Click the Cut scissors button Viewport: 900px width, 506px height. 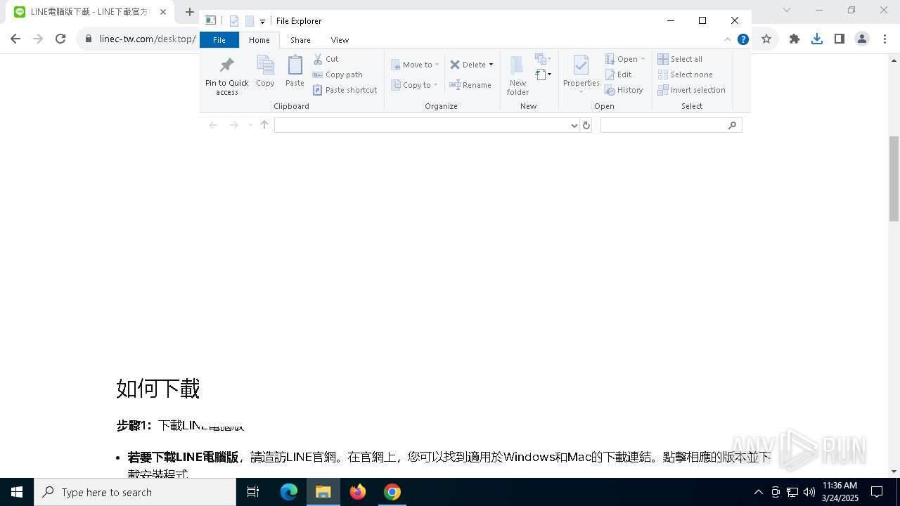tap(326, 59)
